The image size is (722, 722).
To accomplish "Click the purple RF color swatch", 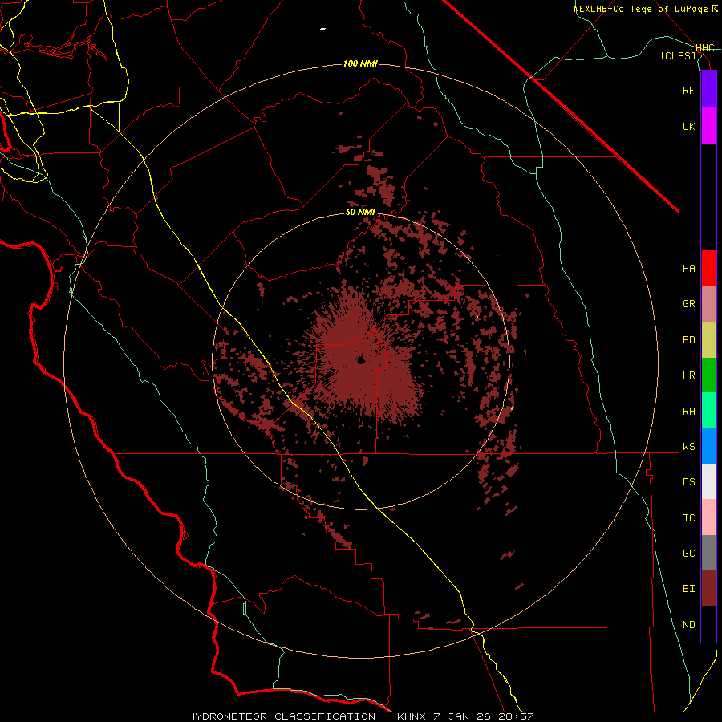I will (x=708, y=90).
